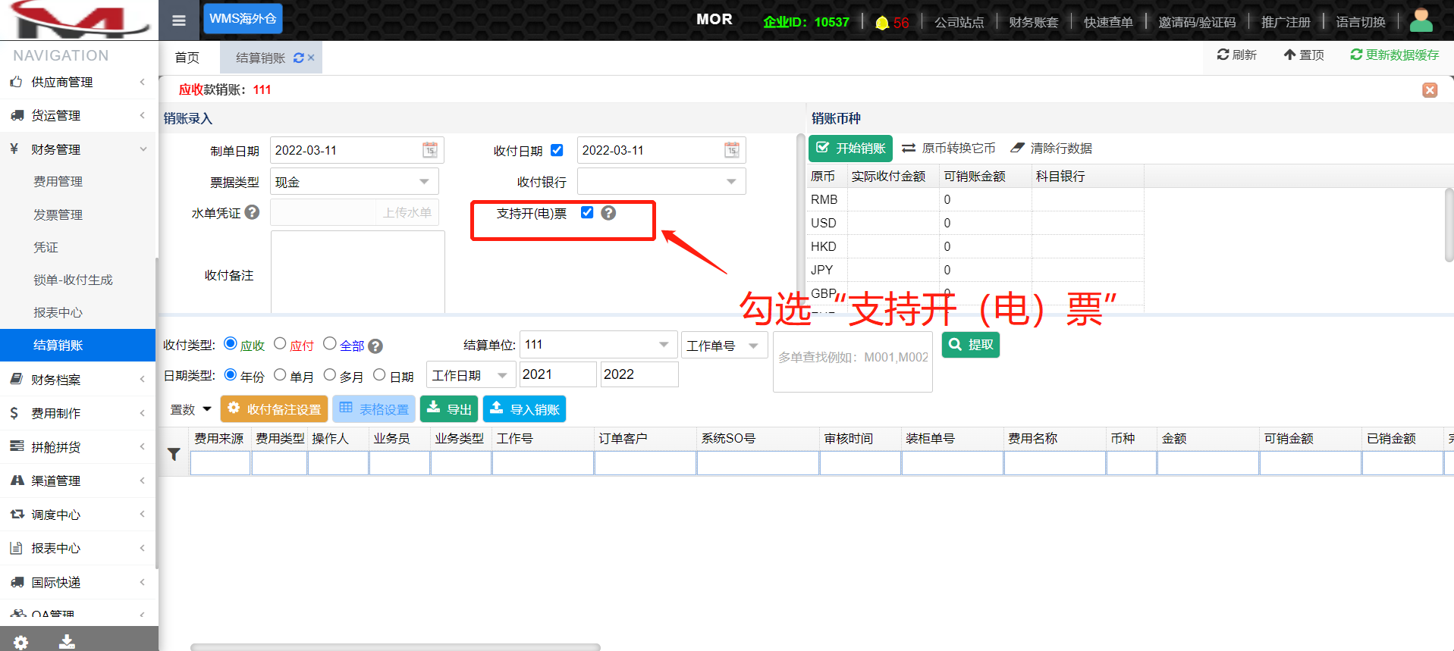Screen dimensions: 1454x651
Task: Click help icon beside 水单凭证
Action: click(x=253, y=213)
